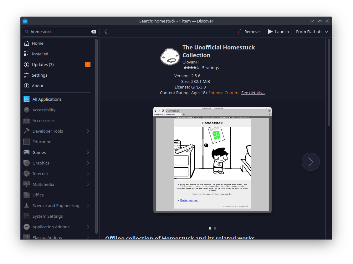Click the back arrow in toolbar

tap(106, 32)
